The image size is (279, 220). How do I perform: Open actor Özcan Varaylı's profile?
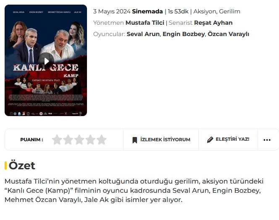click(228, 34)
